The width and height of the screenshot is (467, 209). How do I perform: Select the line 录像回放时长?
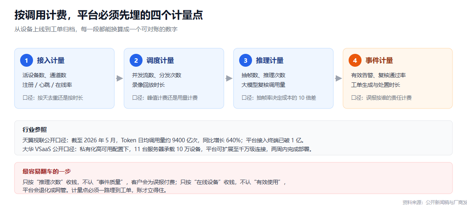click(x=148, y=85)
